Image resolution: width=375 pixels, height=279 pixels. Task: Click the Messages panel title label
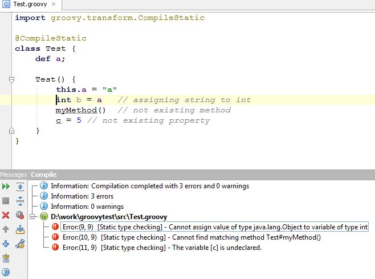[x=14, y=175]
